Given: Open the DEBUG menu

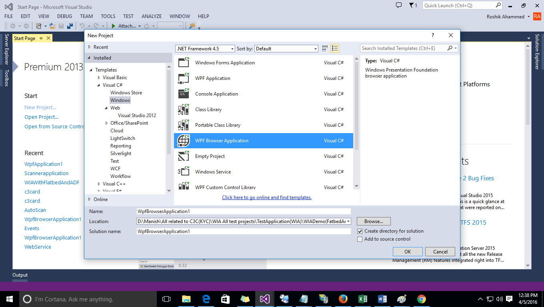Looking at the screenshot, I should 64,16.
